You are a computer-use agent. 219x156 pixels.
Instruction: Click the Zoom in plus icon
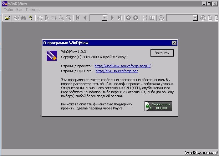pyautogui.click(x=203, y=18)
